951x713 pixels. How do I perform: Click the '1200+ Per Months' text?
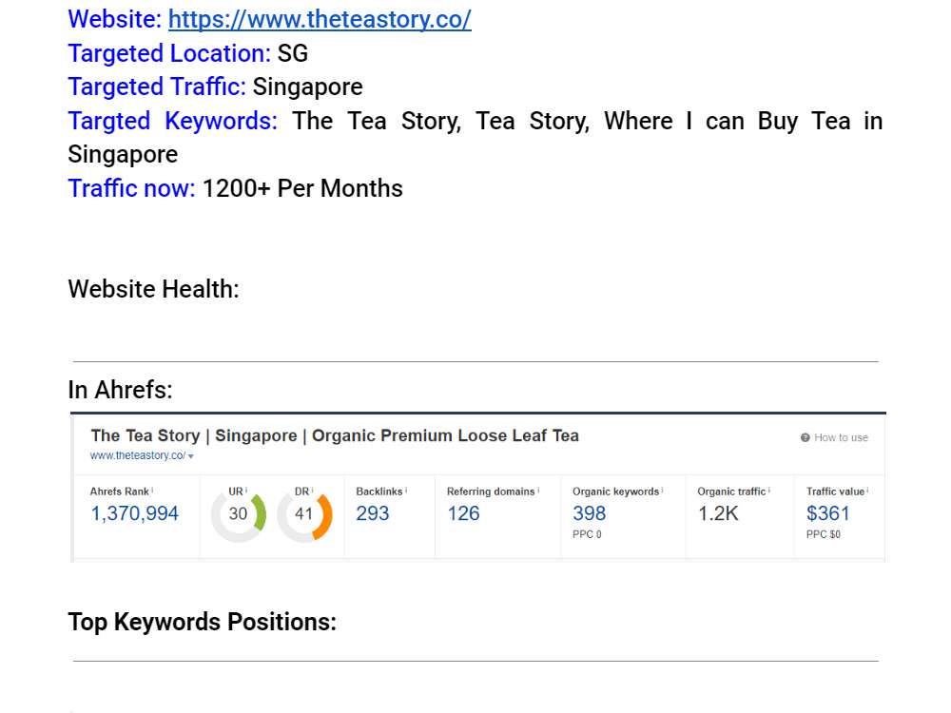(x=302, y=188)
